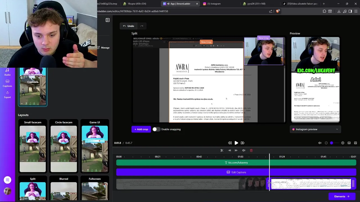Open the browser main menu icon
This screenshot has height=202, width=360.
click(356, 11)
